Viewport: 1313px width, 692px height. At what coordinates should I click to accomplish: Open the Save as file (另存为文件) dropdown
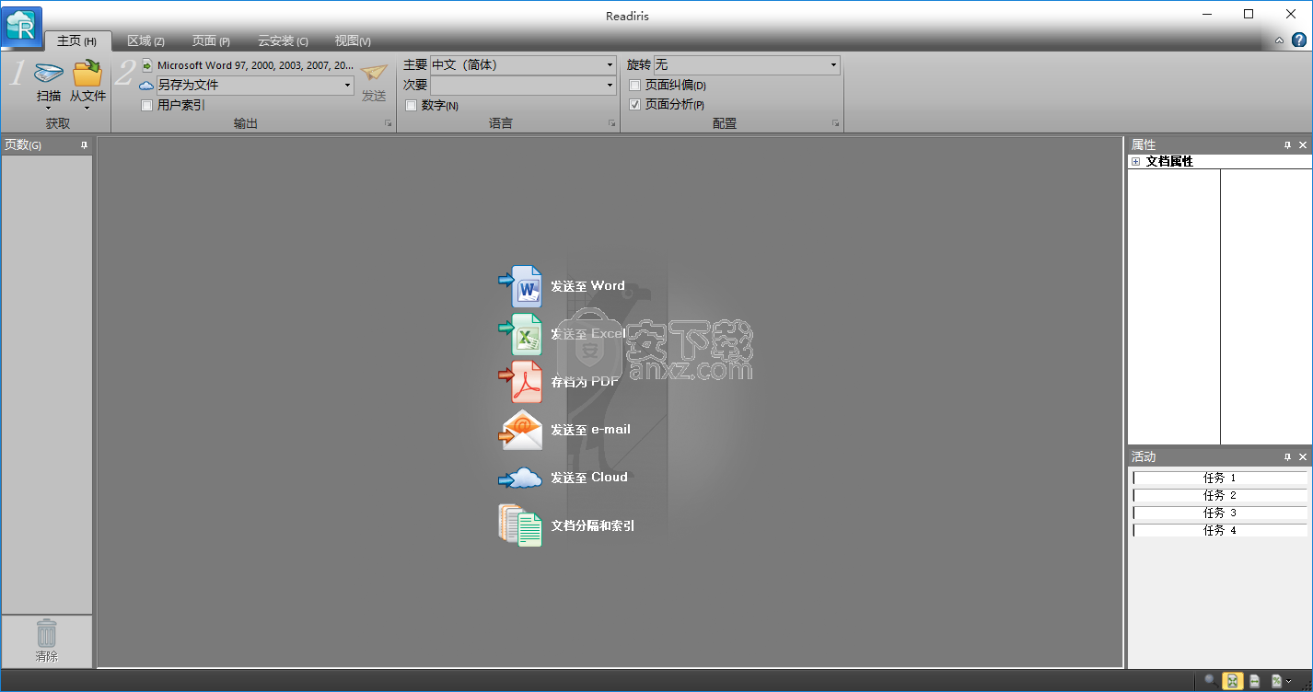click(x=347, y=85)
